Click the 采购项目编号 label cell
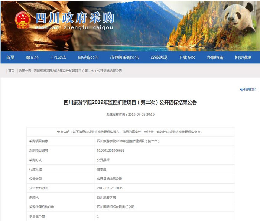This screenshot has width=260, height=221. 60,151
